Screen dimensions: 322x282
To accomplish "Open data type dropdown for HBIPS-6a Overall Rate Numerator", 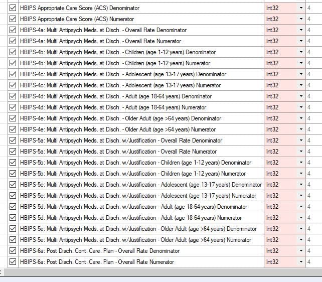I will point(301,262).
